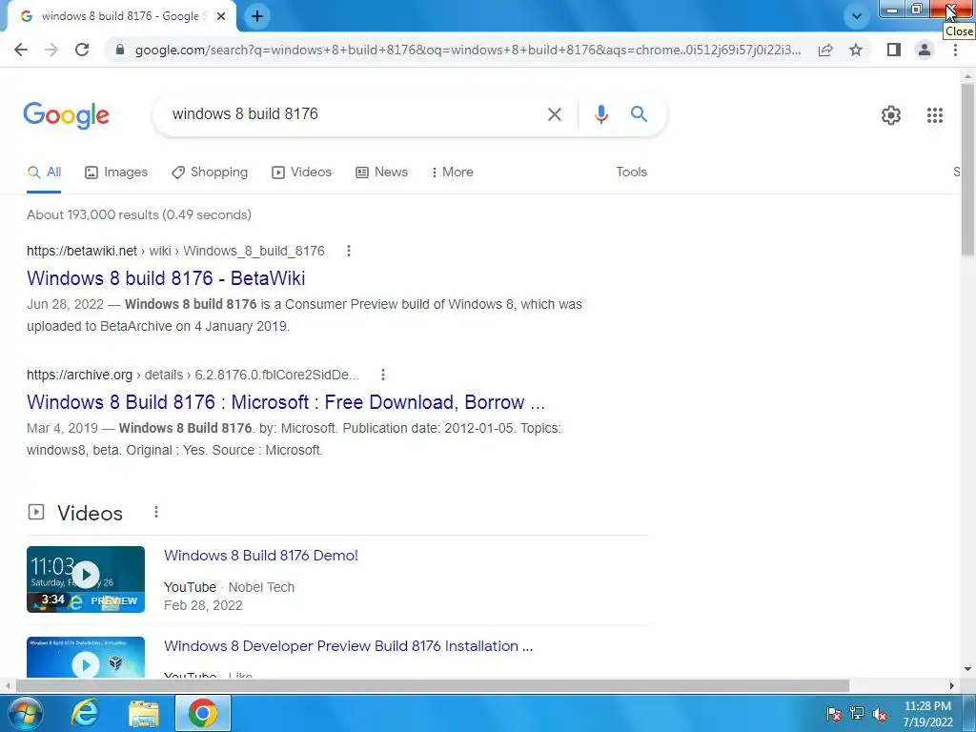The image size is (976, 732).
Task: Open Action Center flag icon
Action: tap(834, 714)
